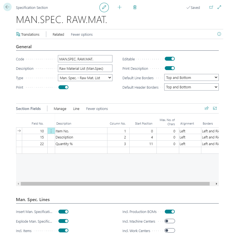Disable Print Description switch

tap(170, 68)
